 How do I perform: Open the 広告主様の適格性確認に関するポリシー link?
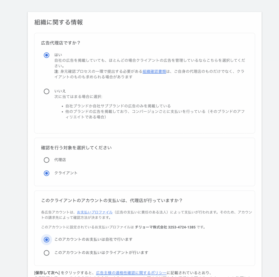click(131, 273)
